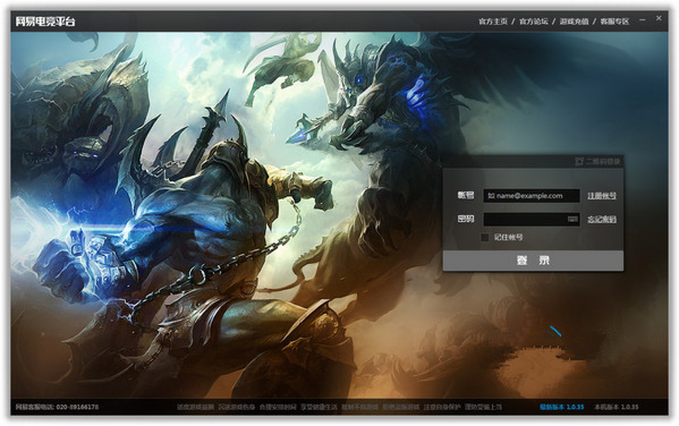This screenshot has width=679, height=426.
Task: Click the 注册帐号 register account link
Action: click(x=601, y=196)
